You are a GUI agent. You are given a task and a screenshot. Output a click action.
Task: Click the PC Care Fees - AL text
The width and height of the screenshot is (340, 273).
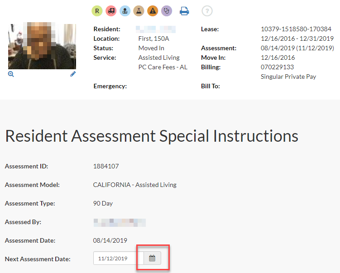(x=163, y=67)
